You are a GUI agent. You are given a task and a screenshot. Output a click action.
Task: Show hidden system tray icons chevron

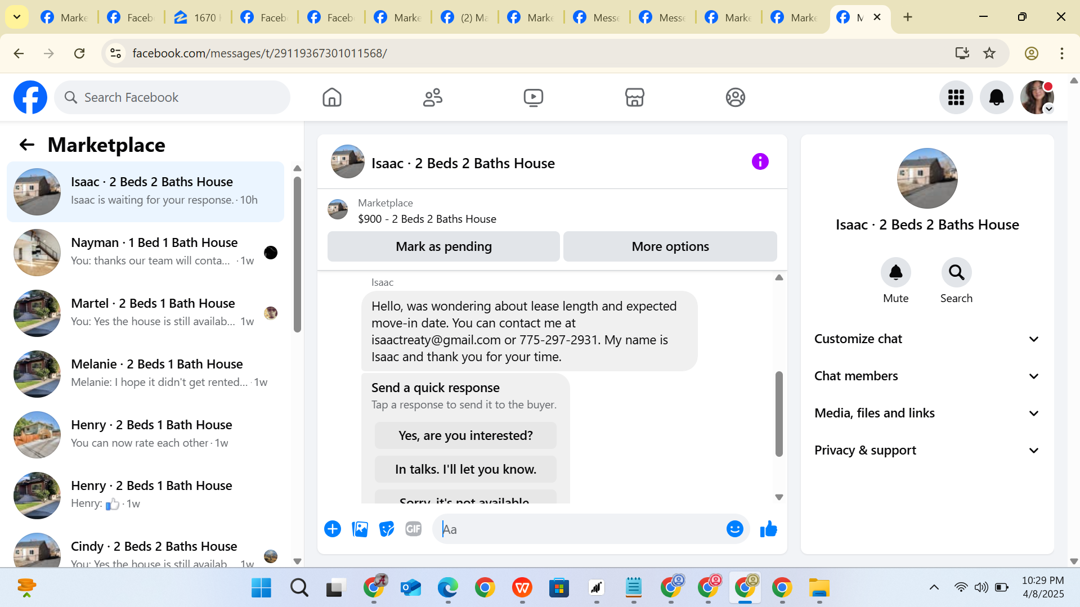tap(934, 587)
